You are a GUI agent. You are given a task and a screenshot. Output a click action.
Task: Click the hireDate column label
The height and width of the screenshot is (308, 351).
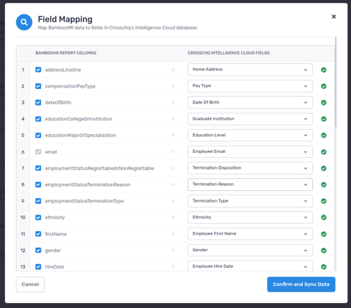(55, 266)
